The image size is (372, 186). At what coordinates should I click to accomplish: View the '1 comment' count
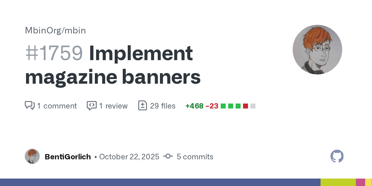pyautogui.click(x=57, y=106)
